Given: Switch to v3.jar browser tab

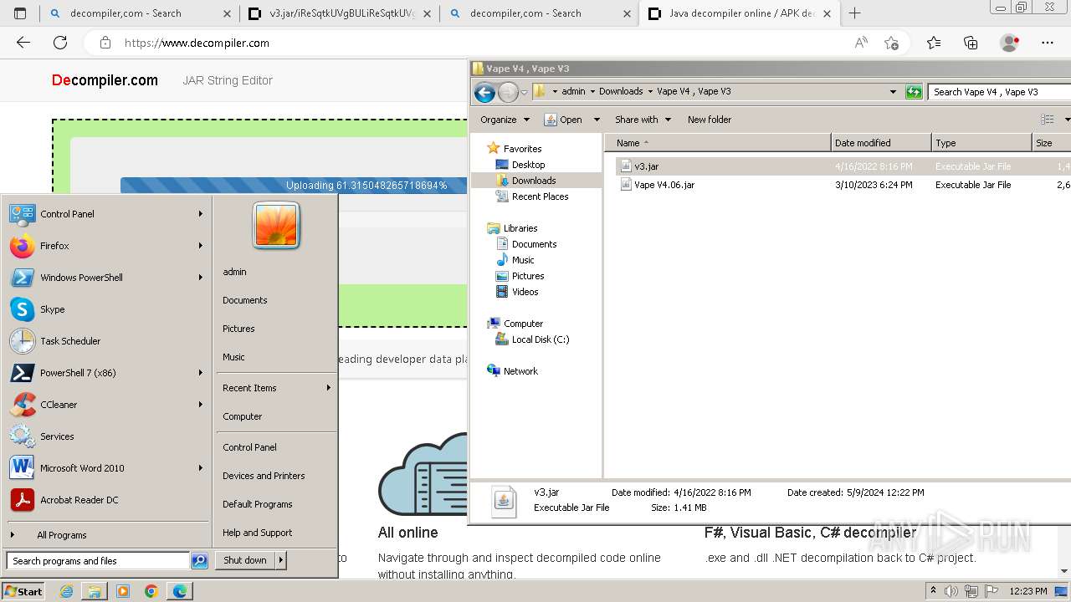Looking at the screenshot, I should coord(339,13).
